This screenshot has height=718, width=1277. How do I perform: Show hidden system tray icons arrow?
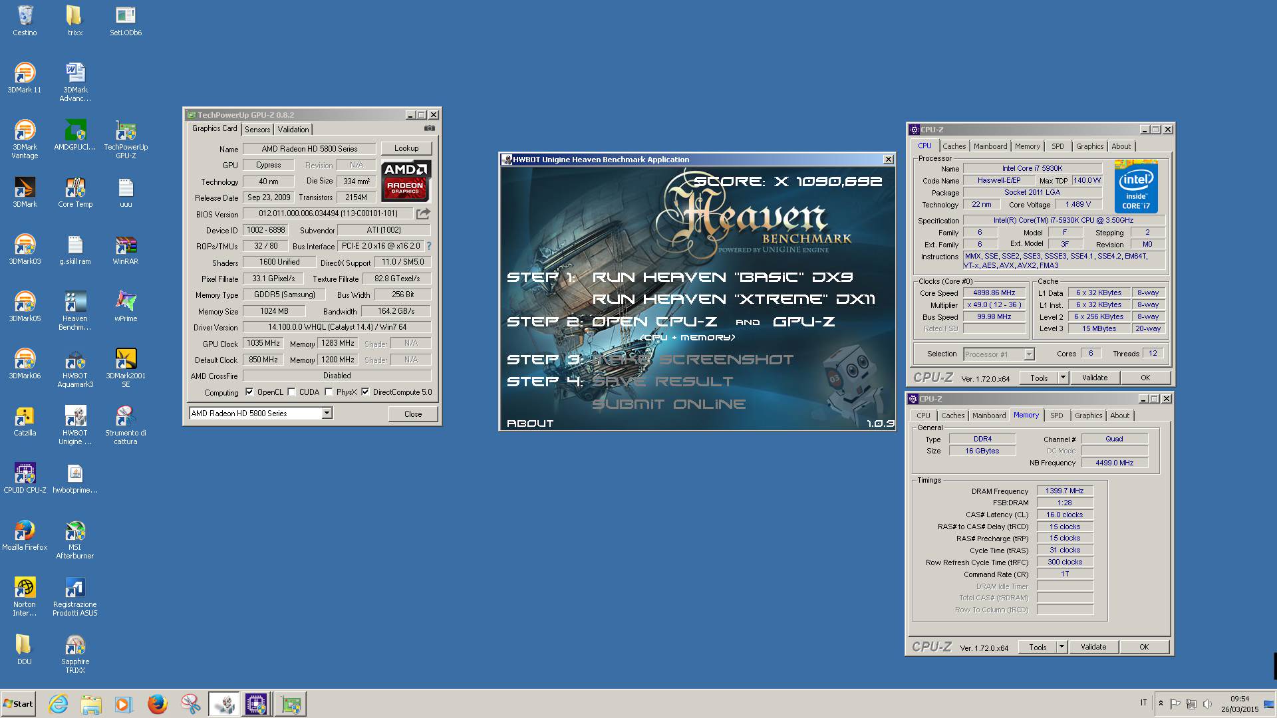(1161, 703)
